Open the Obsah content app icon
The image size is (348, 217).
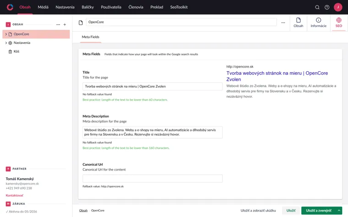298,20
